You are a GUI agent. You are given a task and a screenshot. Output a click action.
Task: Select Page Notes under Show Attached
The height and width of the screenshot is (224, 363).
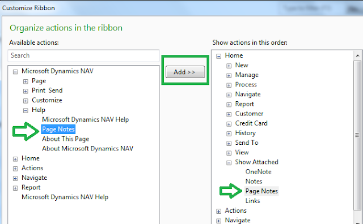(261, 191)
